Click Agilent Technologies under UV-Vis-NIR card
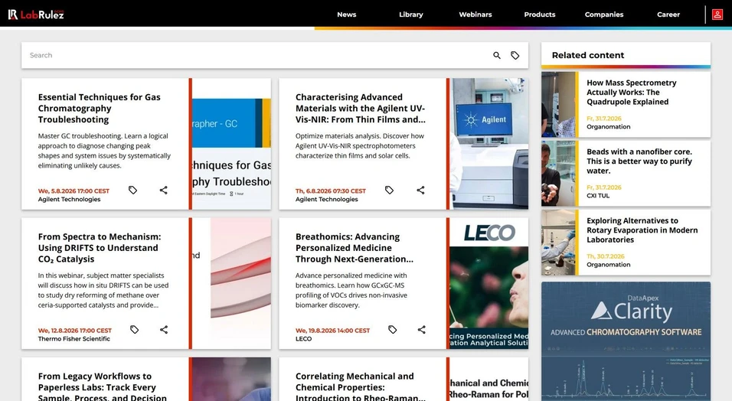Screen dimensions: 732x401 point(327,199)
